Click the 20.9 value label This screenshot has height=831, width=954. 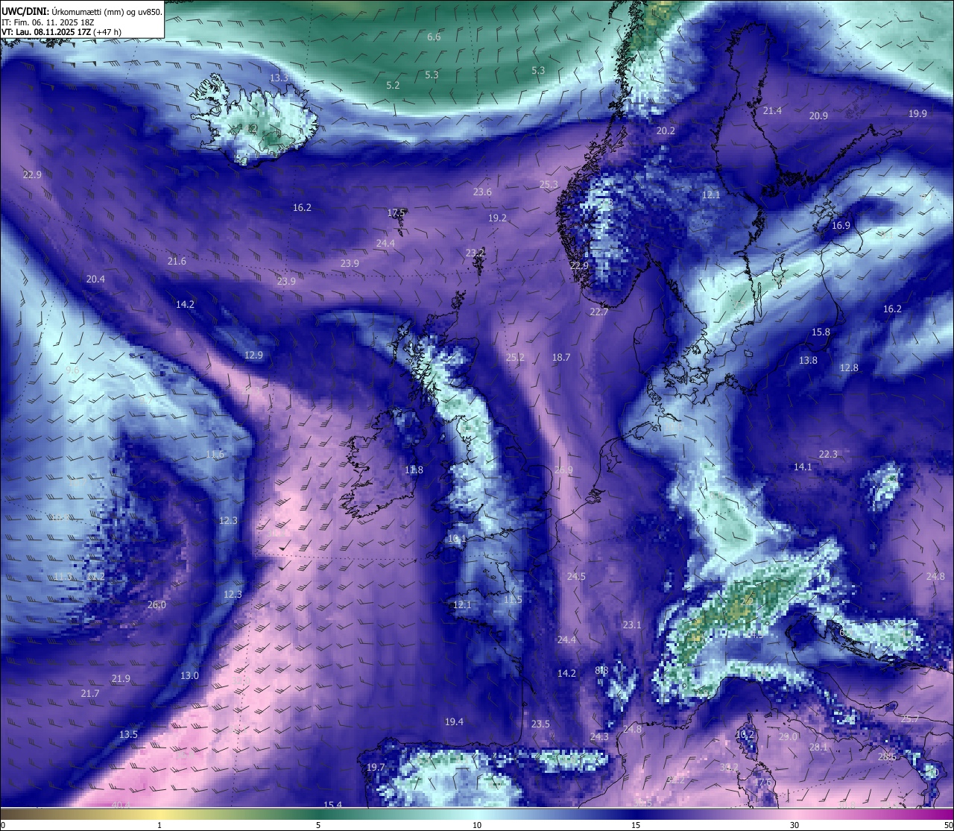(x=818, y=116)
